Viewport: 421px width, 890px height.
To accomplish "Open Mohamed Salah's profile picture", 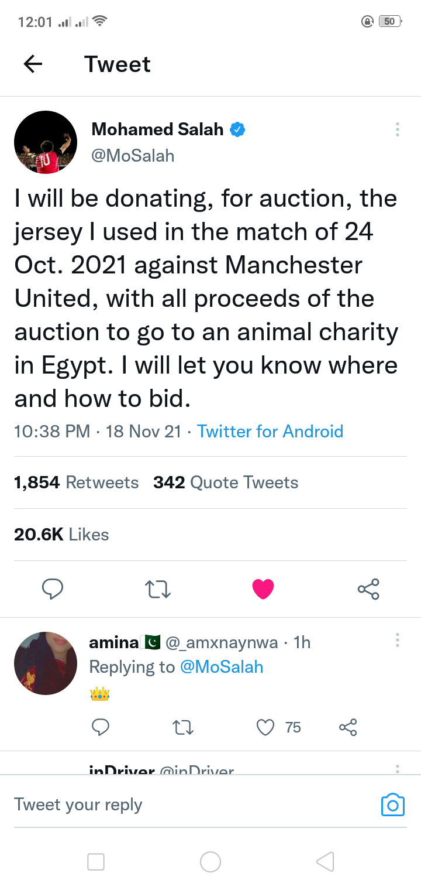I will [46, 142].
